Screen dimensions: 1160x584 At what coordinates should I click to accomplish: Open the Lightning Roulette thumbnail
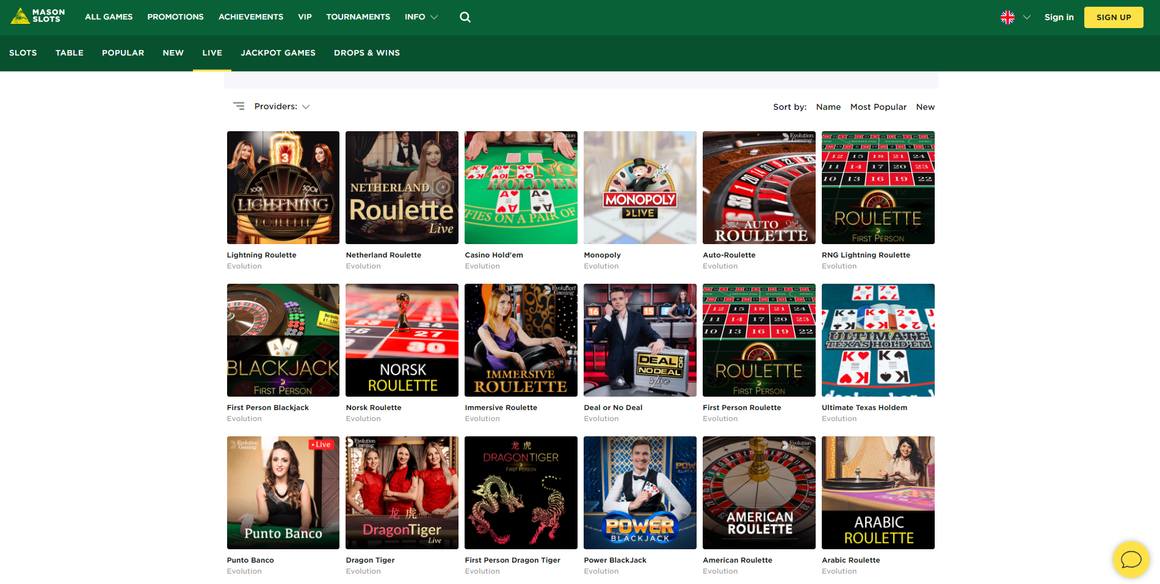283,187
